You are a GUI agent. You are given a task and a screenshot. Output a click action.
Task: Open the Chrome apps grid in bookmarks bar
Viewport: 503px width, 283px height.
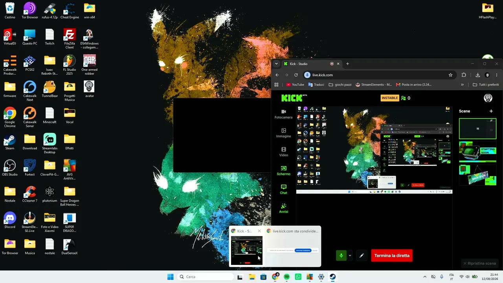(x=276, y=85)
